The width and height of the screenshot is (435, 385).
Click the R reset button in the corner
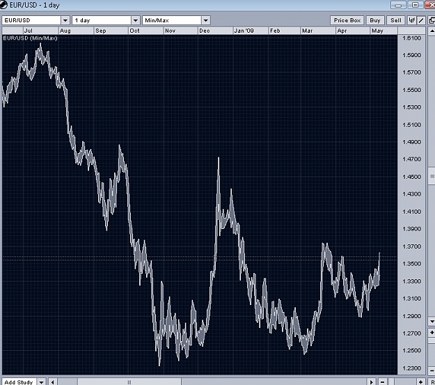(432, 382)
